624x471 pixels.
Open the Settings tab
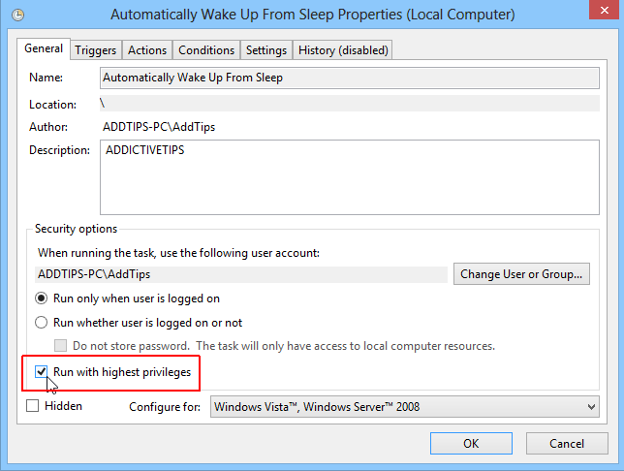[x=266, y=50]
